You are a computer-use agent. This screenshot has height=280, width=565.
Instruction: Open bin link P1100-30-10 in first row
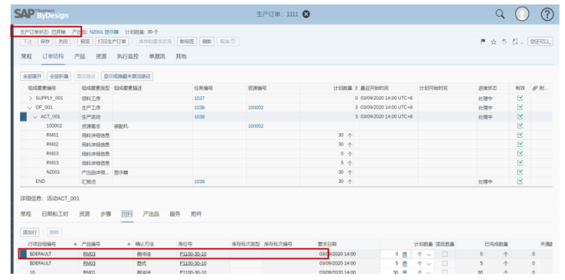(193, 254)
